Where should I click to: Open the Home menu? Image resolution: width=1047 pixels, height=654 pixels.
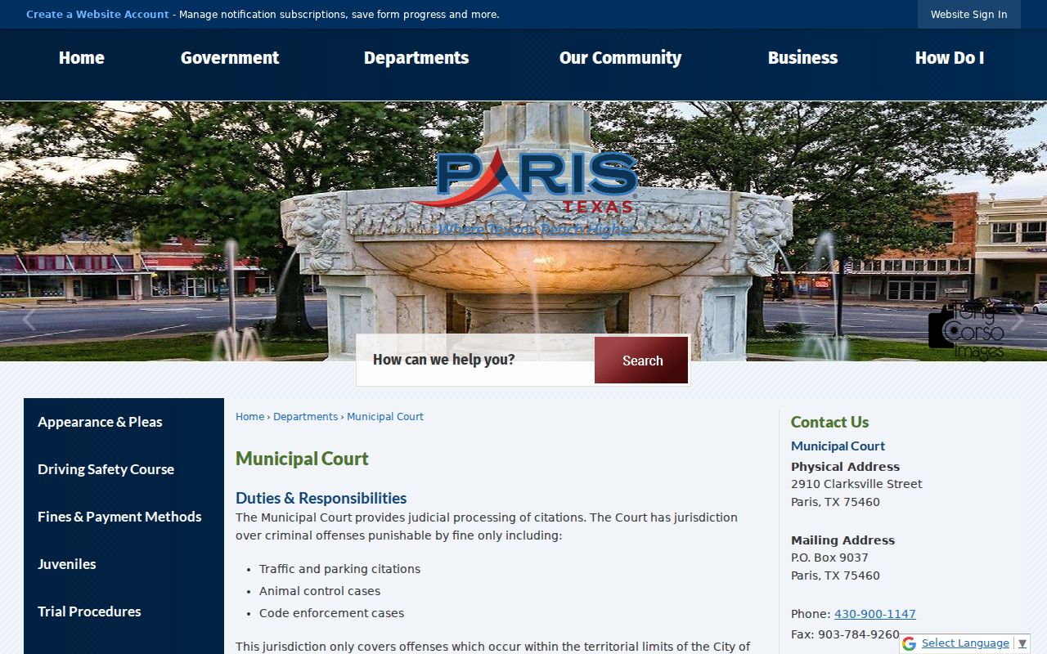pyautogui.click(x=82, y=58)
